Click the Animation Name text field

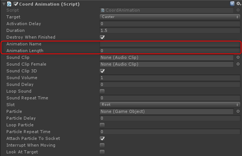click(x=170, y=44)
